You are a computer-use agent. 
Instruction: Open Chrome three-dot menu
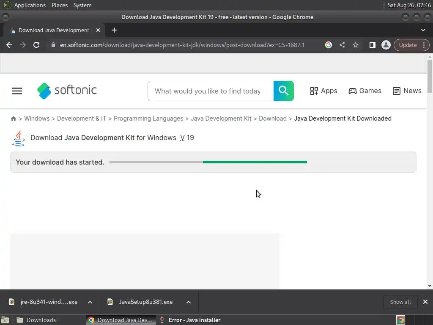[x=424, y=45]
